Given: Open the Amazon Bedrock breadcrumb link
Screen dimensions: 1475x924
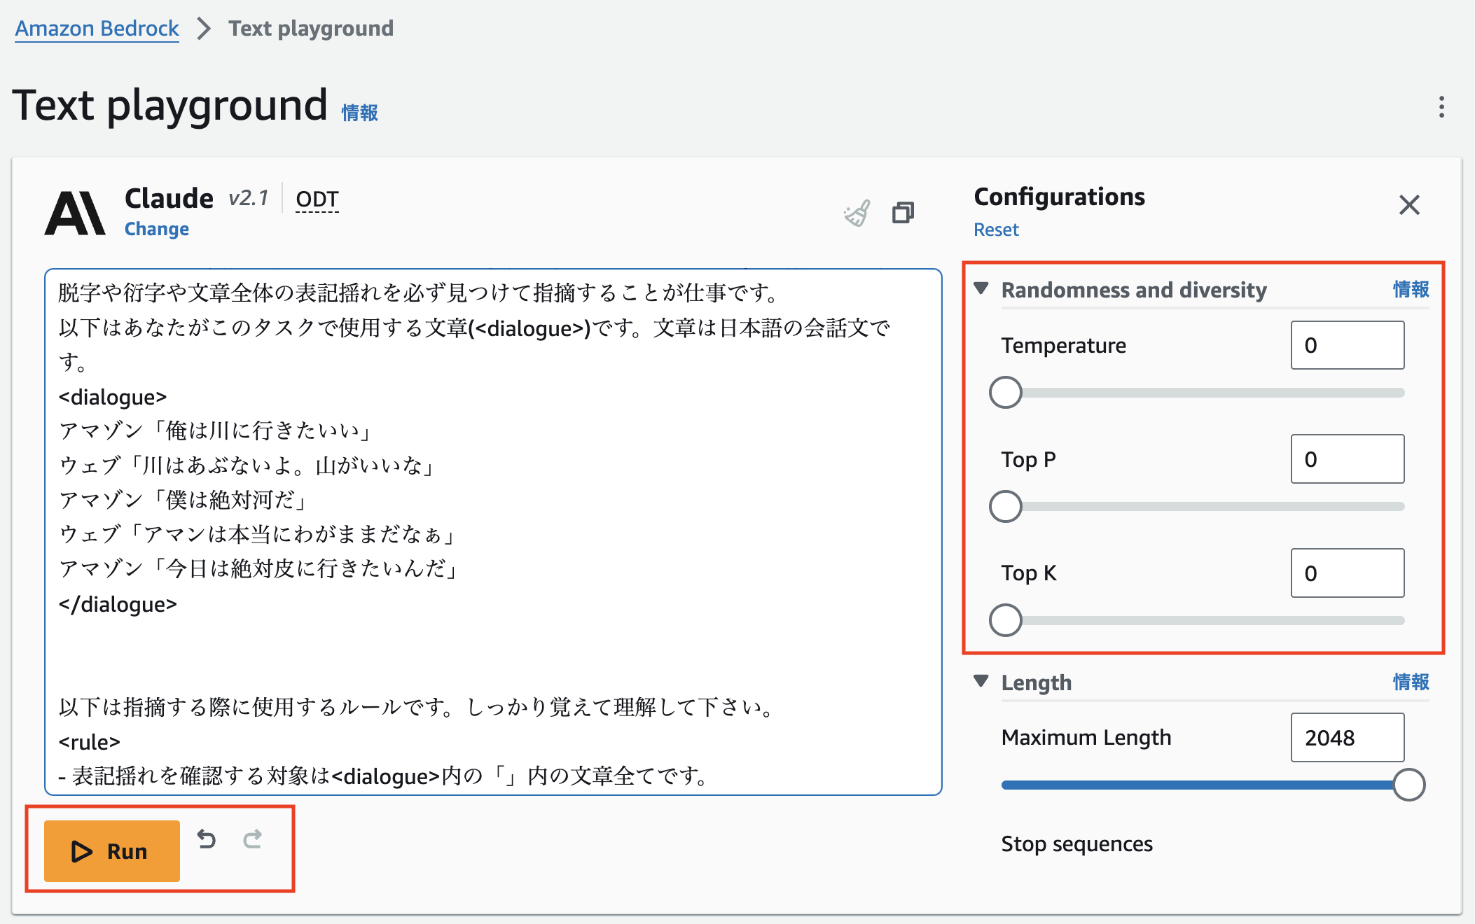Looking at the screenshot, I should 97,28.
